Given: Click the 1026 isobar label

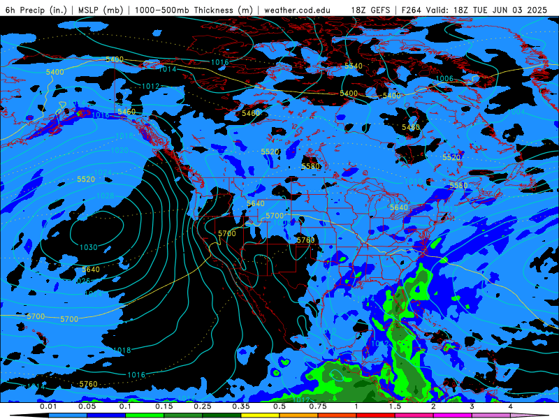Looking at the screenshot, I should click(x=82, y=281).
